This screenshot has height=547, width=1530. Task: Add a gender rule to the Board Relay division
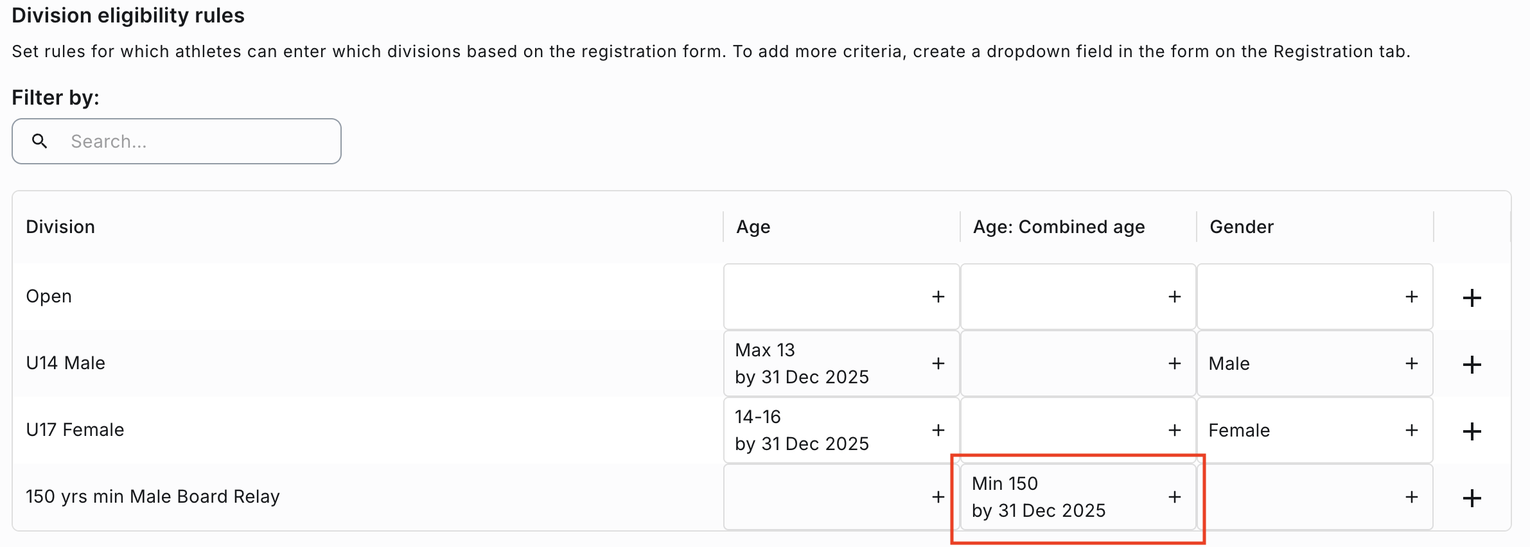(x=1411, y=496)
